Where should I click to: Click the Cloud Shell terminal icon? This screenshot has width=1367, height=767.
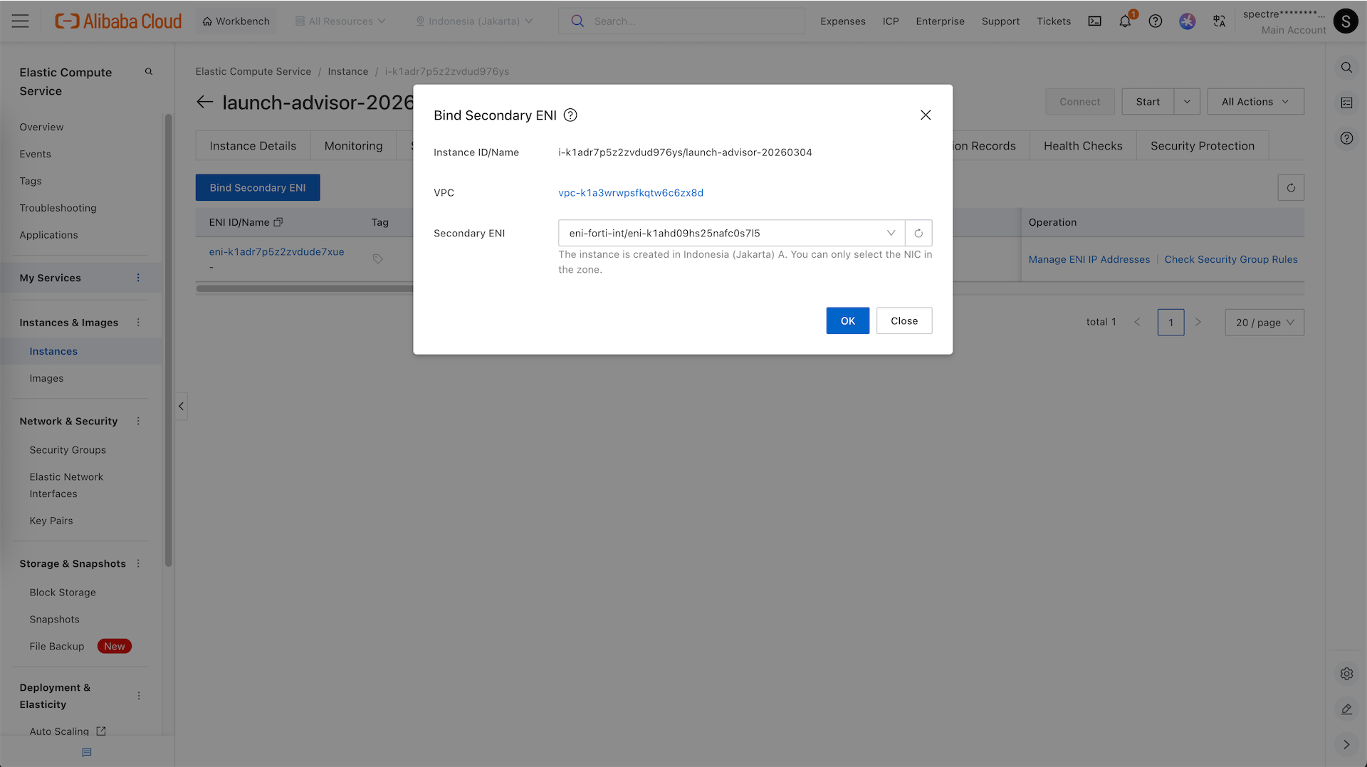tap(1094, 21)
